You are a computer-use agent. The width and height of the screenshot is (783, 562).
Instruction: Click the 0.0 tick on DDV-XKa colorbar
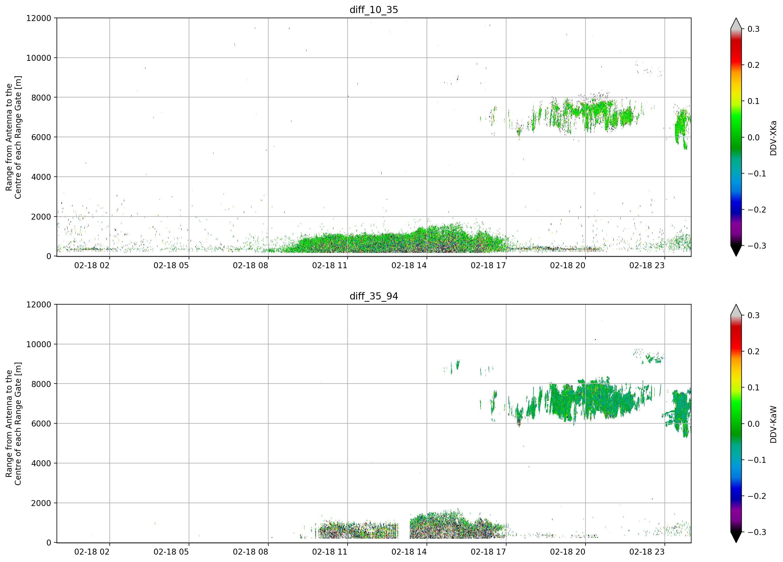pyautogui.click(x=754, y=138)
